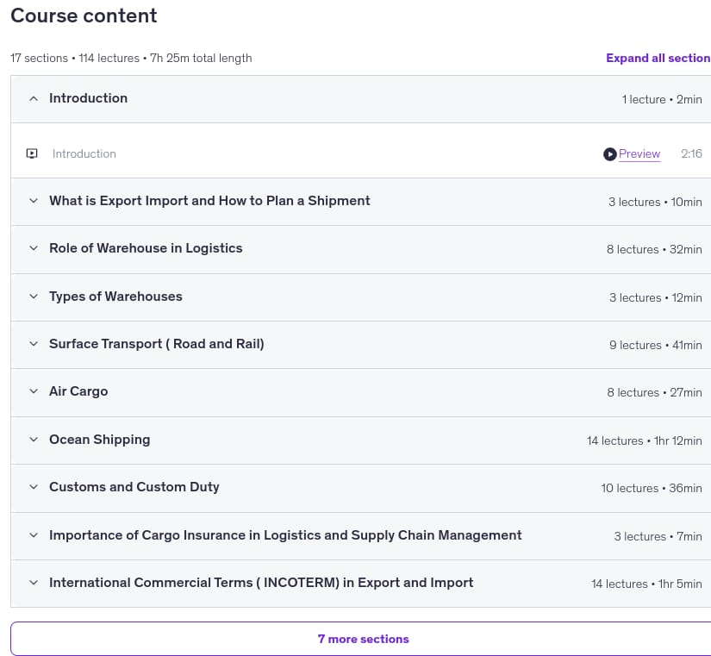Image resolution: width=711 pixels, height=656 pixels.
Task: Click '3 lectures • 10min' section info
Action: click(655, 202)
